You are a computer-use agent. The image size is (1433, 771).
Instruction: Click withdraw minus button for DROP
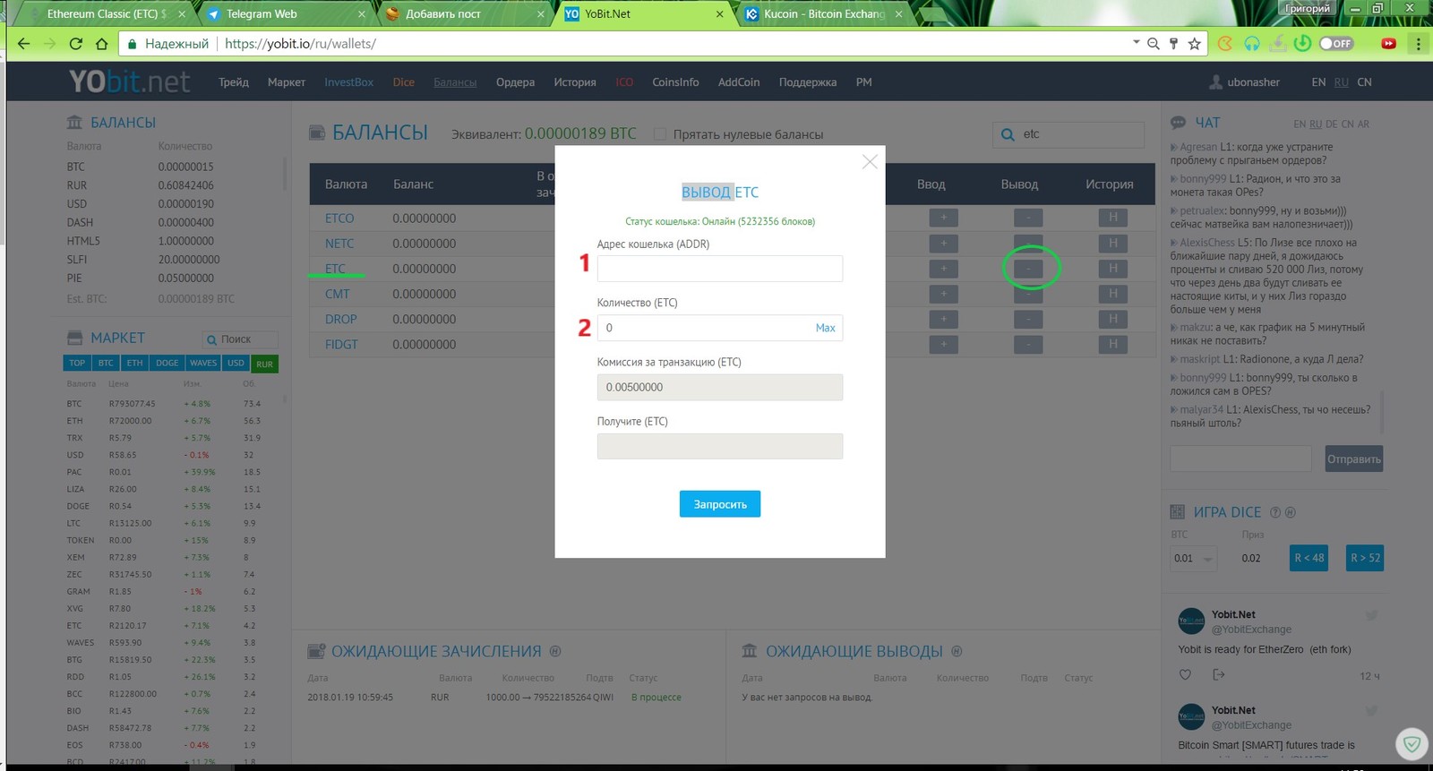pyautogui.click(x=1028, y=319)
